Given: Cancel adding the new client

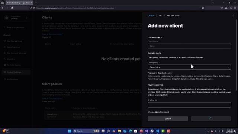Looking at the screenshot, I should coord(168,119).
